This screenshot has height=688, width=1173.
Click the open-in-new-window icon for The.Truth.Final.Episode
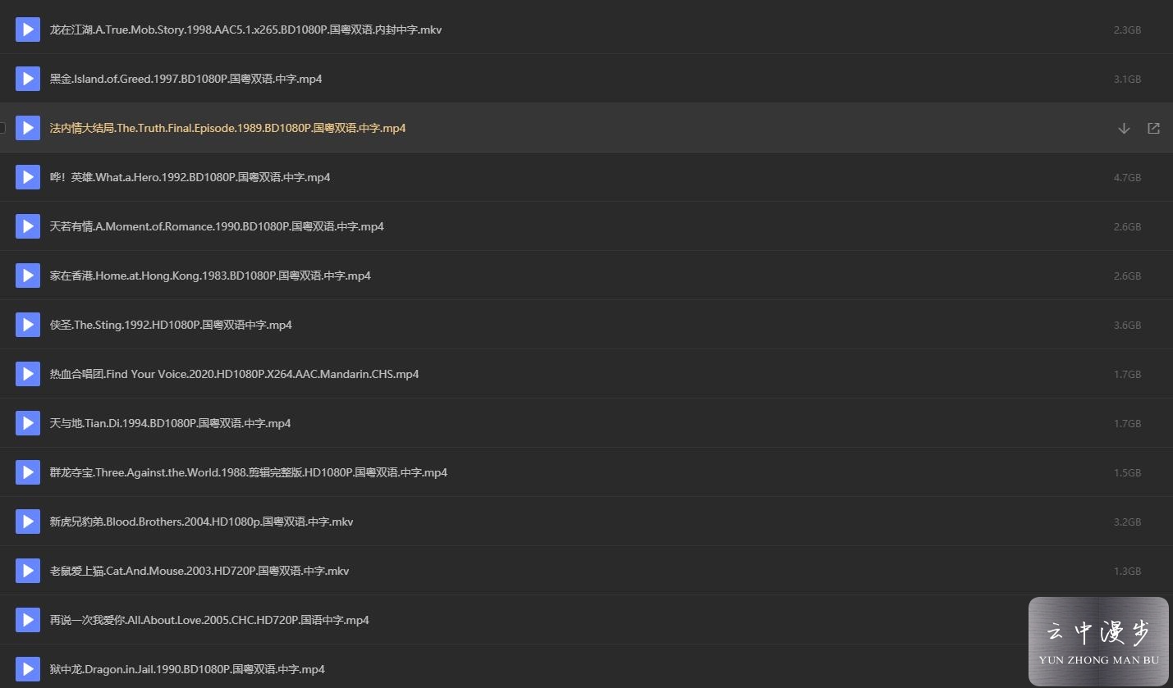pos(1153,128)
